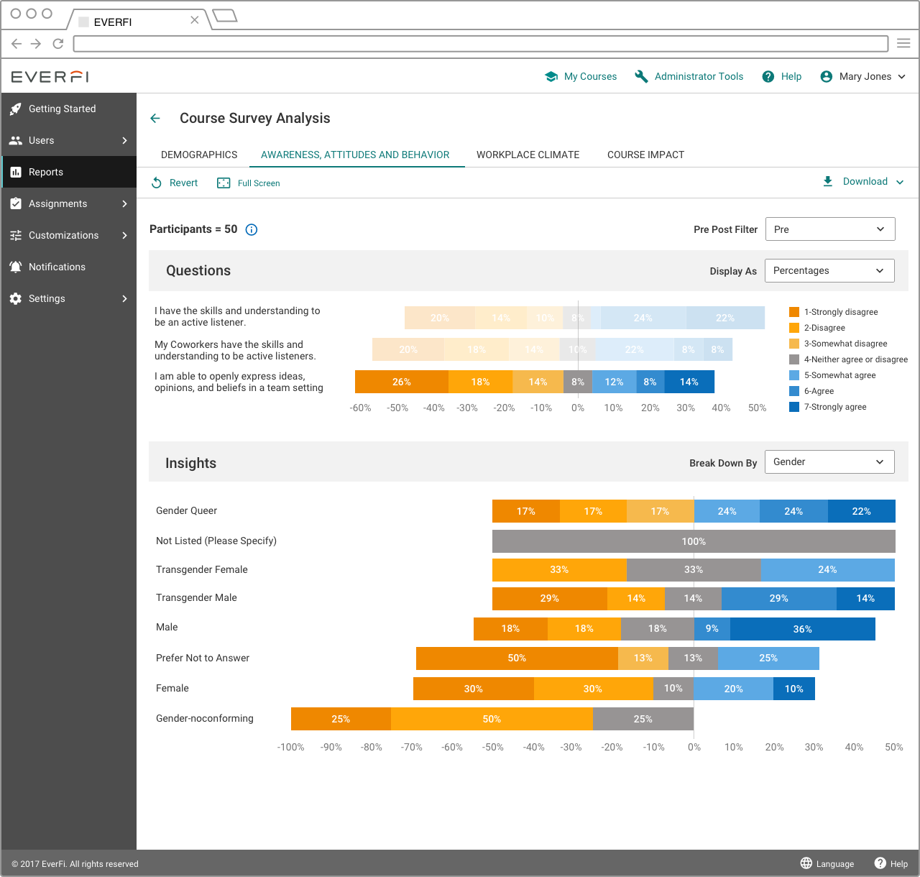Toggle 1-Strongly disagree legend swatch
This screenshot has width=920, height=877.
click(794, 312)
